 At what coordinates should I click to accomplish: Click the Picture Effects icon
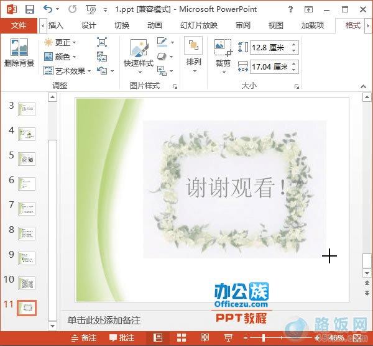(x=162, y=57)
